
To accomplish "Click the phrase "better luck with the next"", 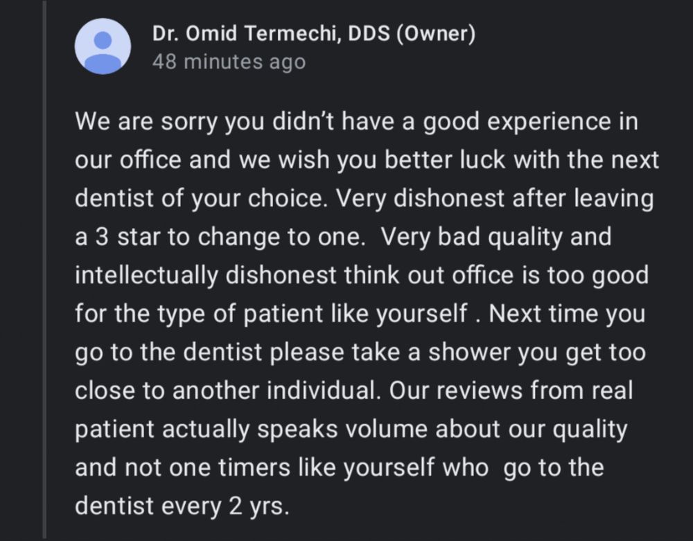I will pyautogui.click(x=522, y=160).
